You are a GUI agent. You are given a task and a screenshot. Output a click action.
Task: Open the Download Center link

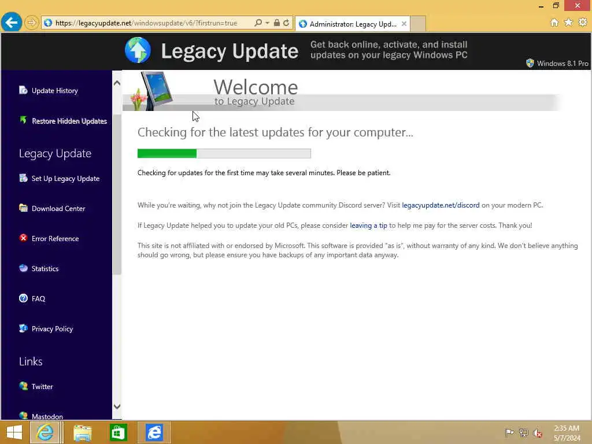(x=58, y=208)
